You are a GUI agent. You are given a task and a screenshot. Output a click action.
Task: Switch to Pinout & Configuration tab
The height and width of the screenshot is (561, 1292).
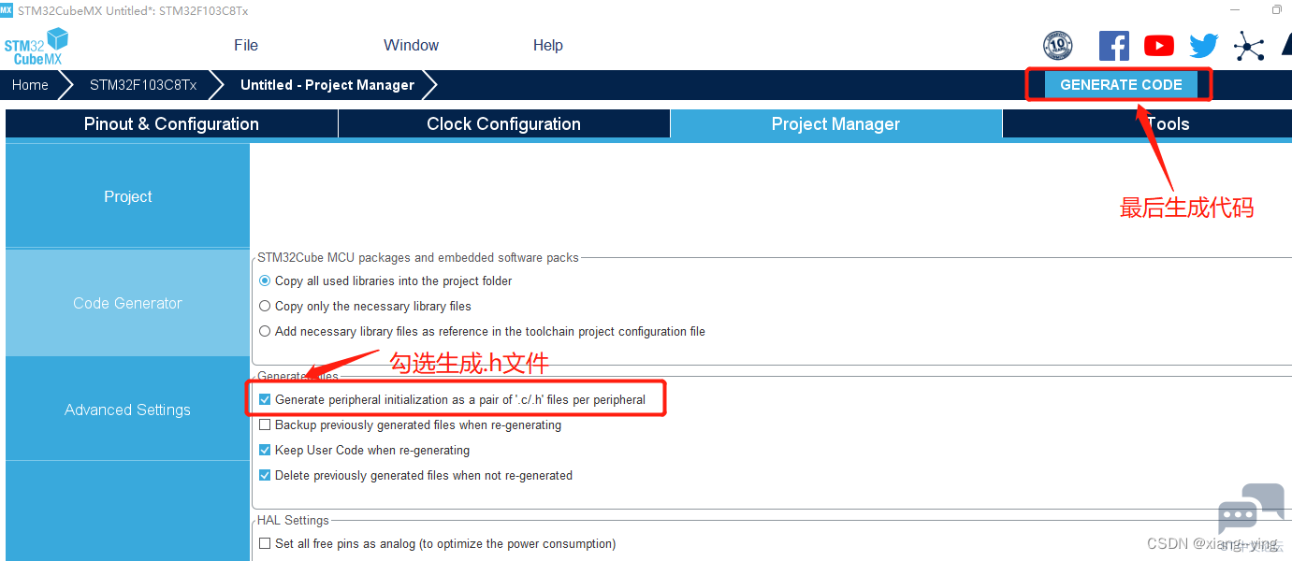tap(171, 123)
